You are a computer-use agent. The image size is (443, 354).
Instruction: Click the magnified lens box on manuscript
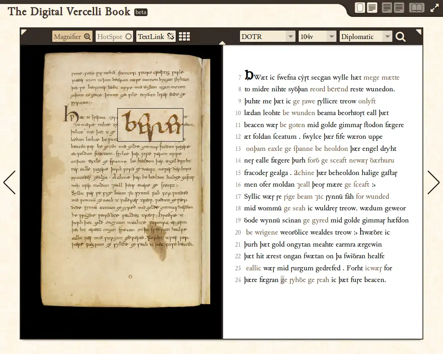click(x=150, y=125)
